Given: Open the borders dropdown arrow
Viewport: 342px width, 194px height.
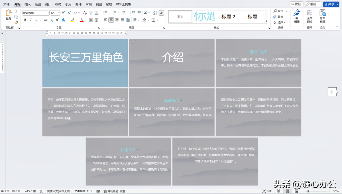Looking at the screenshot, I should pyautogui.click(x=158, y=20).
